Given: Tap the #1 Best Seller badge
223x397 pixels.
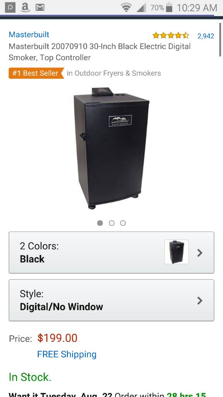Looking at the screenshot, I should (x=36, y=73).
